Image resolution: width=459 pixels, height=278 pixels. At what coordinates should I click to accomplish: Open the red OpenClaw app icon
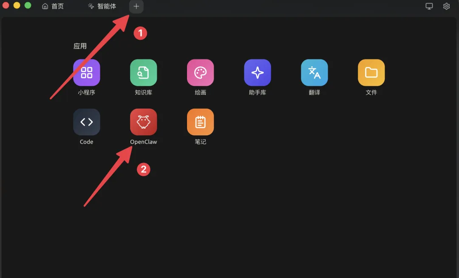tap(144, 122)
